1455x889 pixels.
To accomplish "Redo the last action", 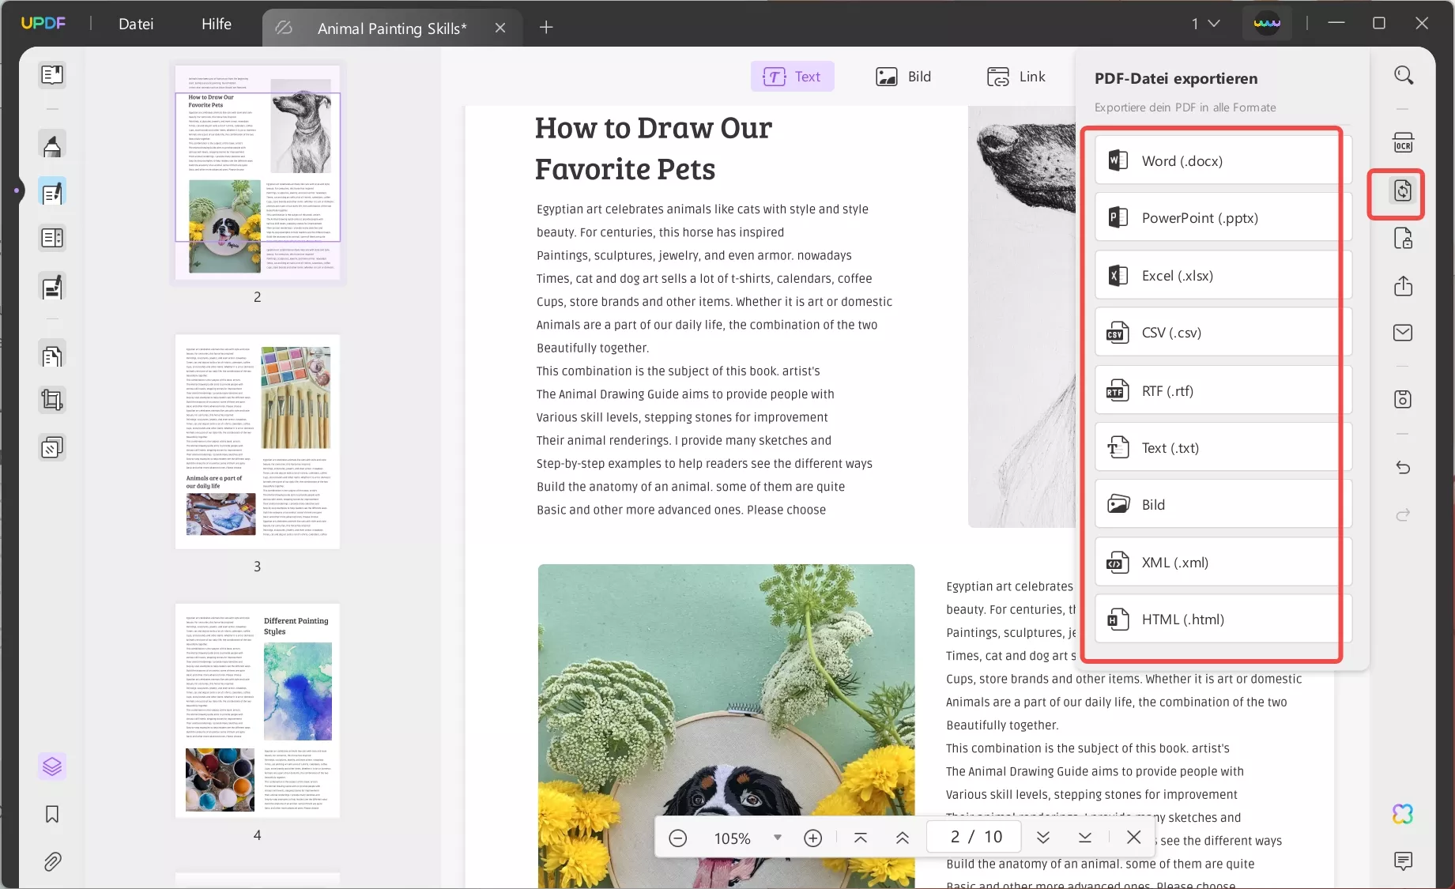I will [1404, 514].
